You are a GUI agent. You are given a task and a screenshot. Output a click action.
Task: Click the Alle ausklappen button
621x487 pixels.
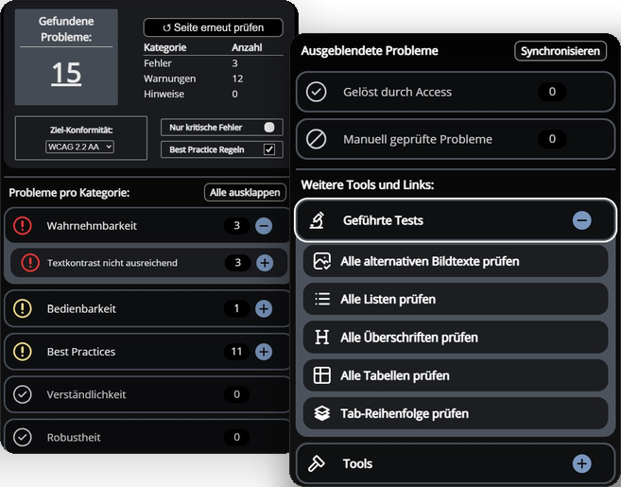tap(245, 193)
